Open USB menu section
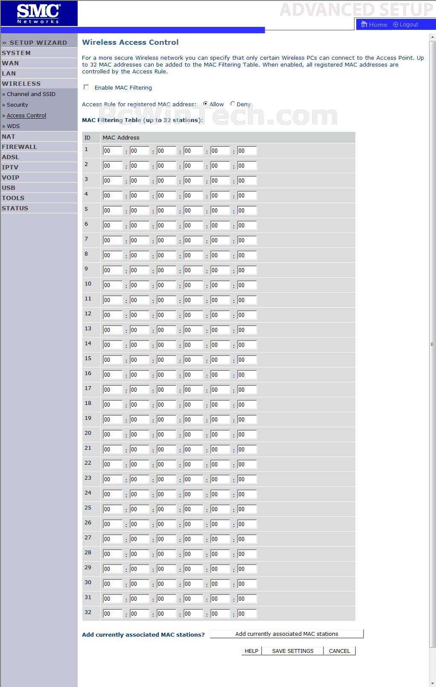436x687 pixels. (9, 188)
